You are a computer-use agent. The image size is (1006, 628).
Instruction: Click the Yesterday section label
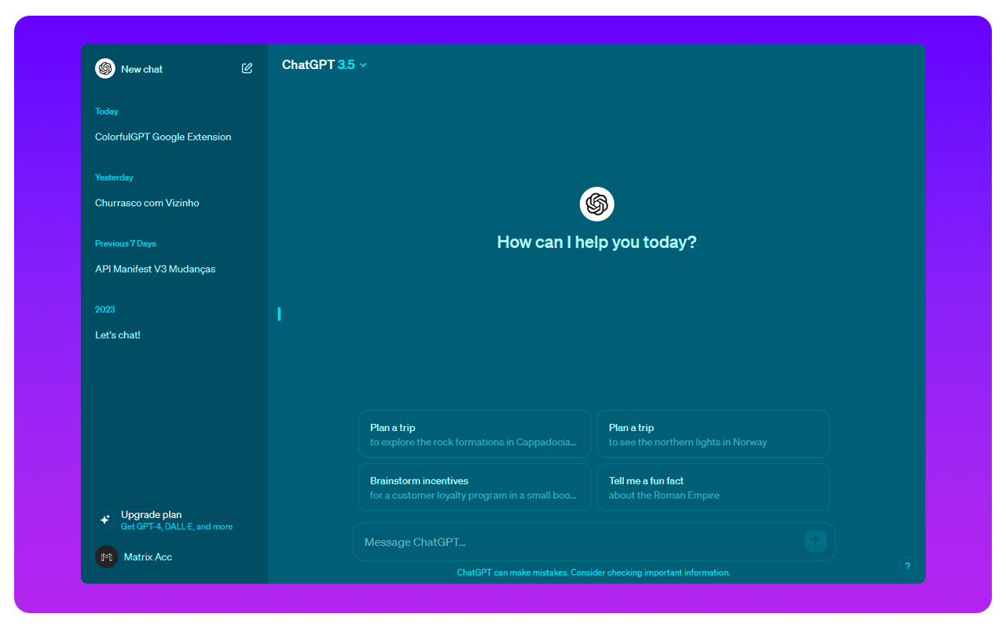click(114, 177)
